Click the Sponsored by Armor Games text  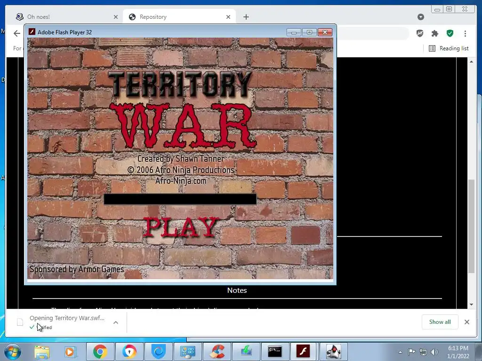[77, 269]
